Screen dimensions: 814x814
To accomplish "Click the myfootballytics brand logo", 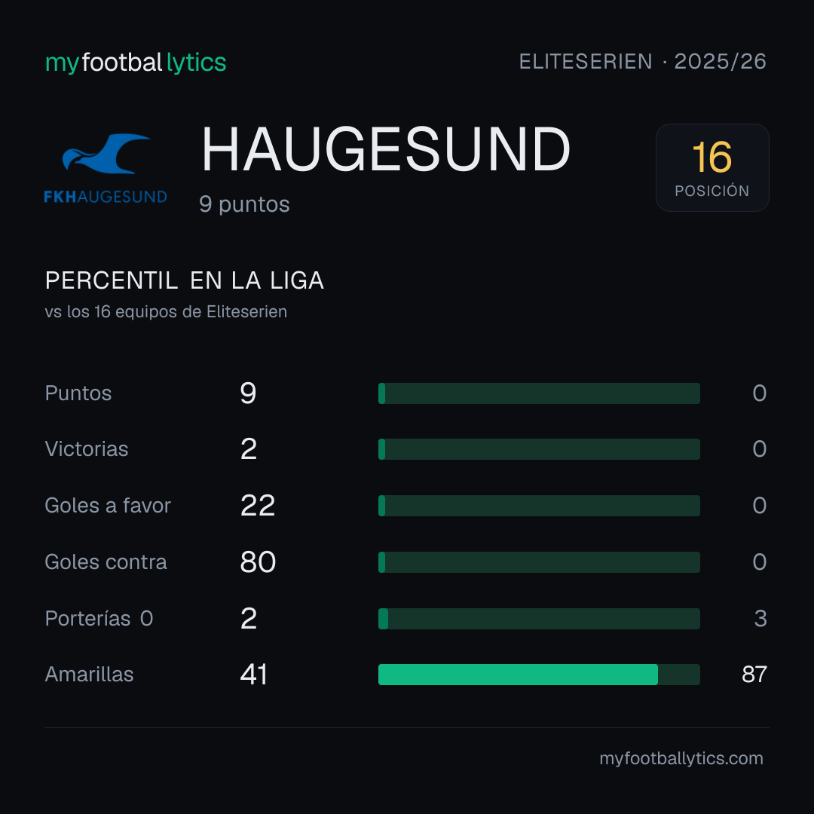I will [136, 63].
